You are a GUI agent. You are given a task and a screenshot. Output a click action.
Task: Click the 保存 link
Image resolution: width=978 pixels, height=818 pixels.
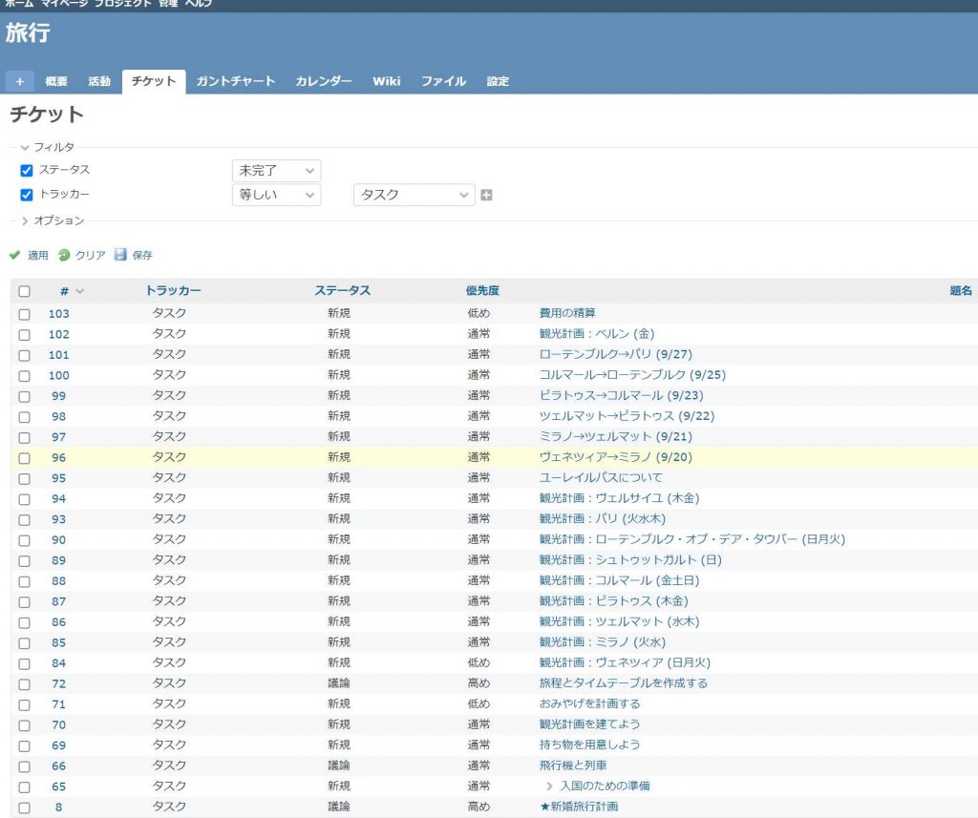point(142,255)
